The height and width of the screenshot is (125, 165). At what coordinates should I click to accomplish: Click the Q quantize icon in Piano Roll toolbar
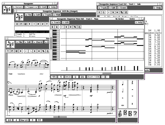click(57, 27)
